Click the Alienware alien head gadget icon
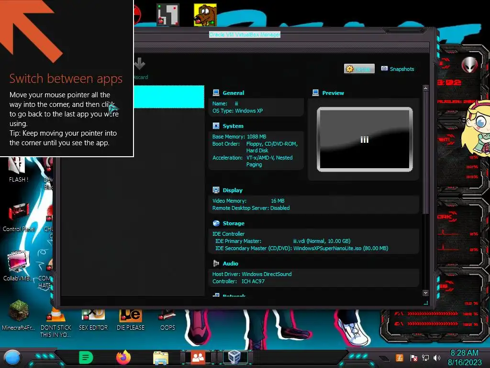This screenshot has width=490, height=368. pyautogui.click(x=470, y=65)
